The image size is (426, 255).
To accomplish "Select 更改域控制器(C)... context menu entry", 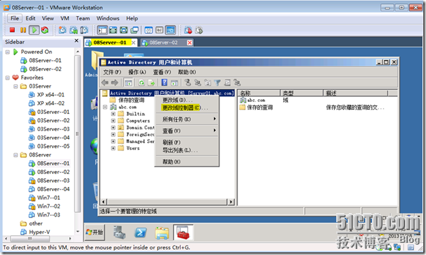I will point(187,108).
